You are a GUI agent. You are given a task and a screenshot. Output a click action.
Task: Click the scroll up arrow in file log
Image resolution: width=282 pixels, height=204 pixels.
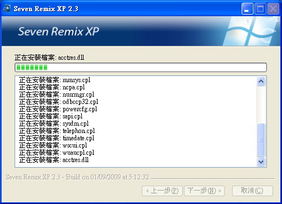(261, 81)
